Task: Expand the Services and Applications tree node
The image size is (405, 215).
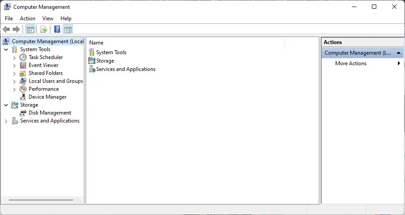Action: (x=6, y=121)
